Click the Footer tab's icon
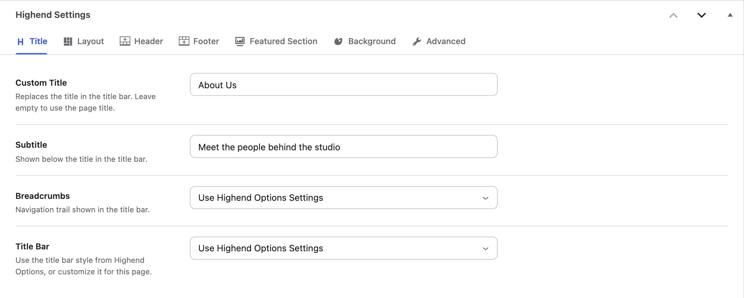Image resolution: width=744 pixels, height=298 pixels. coord(184,41)
